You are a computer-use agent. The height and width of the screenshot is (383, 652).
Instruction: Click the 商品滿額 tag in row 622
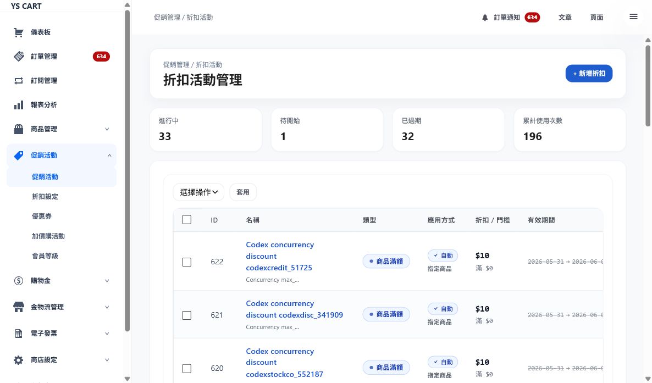(386, 262)
